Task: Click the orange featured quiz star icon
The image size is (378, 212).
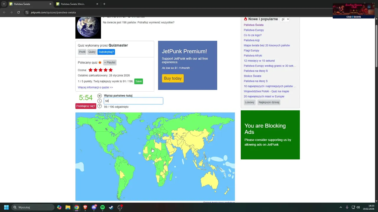Action: pos(100,62)
